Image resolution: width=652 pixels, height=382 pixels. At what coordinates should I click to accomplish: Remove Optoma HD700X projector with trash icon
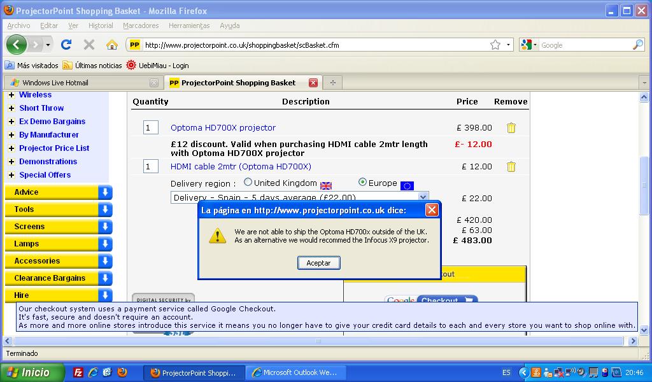tap(511, 127)
